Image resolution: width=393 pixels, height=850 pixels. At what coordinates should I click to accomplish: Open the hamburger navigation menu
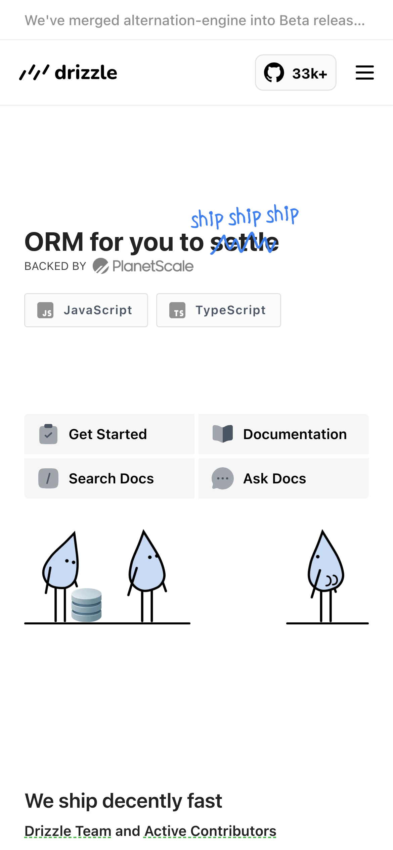tap(364, 73)
